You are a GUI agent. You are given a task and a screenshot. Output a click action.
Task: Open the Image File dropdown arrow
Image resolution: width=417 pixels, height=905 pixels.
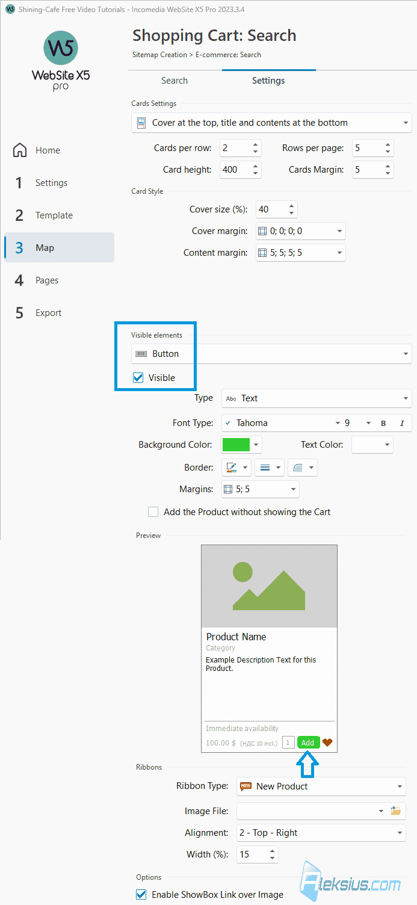pos(381,811)
